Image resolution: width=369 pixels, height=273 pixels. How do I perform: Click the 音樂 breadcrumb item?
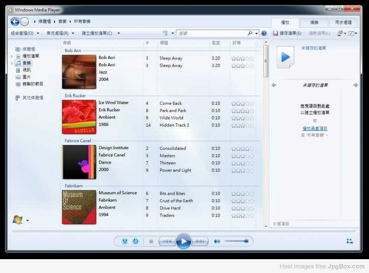click(x=62, y=21)
